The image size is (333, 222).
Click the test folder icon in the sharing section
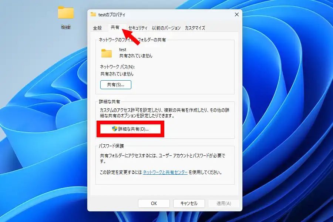click(107, 53)
